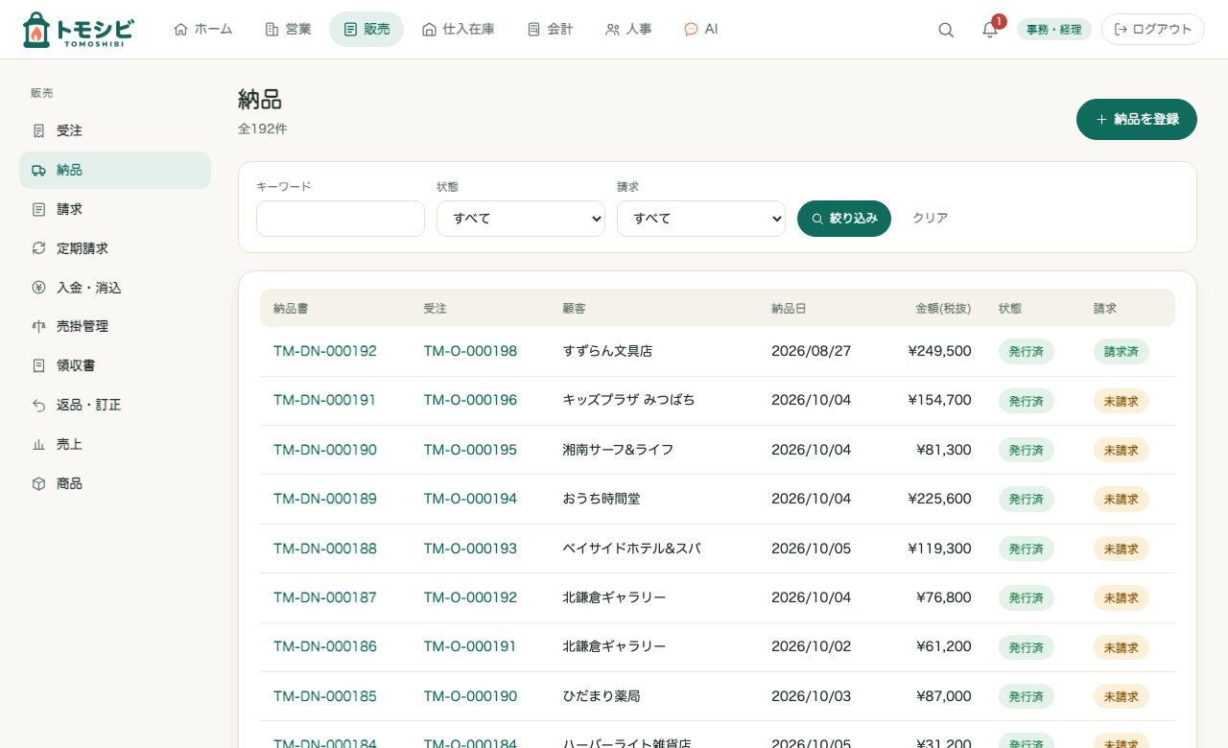Click the AI chat bubble icon
This screenshot has height=748, width=1228.
coord(691,29)
